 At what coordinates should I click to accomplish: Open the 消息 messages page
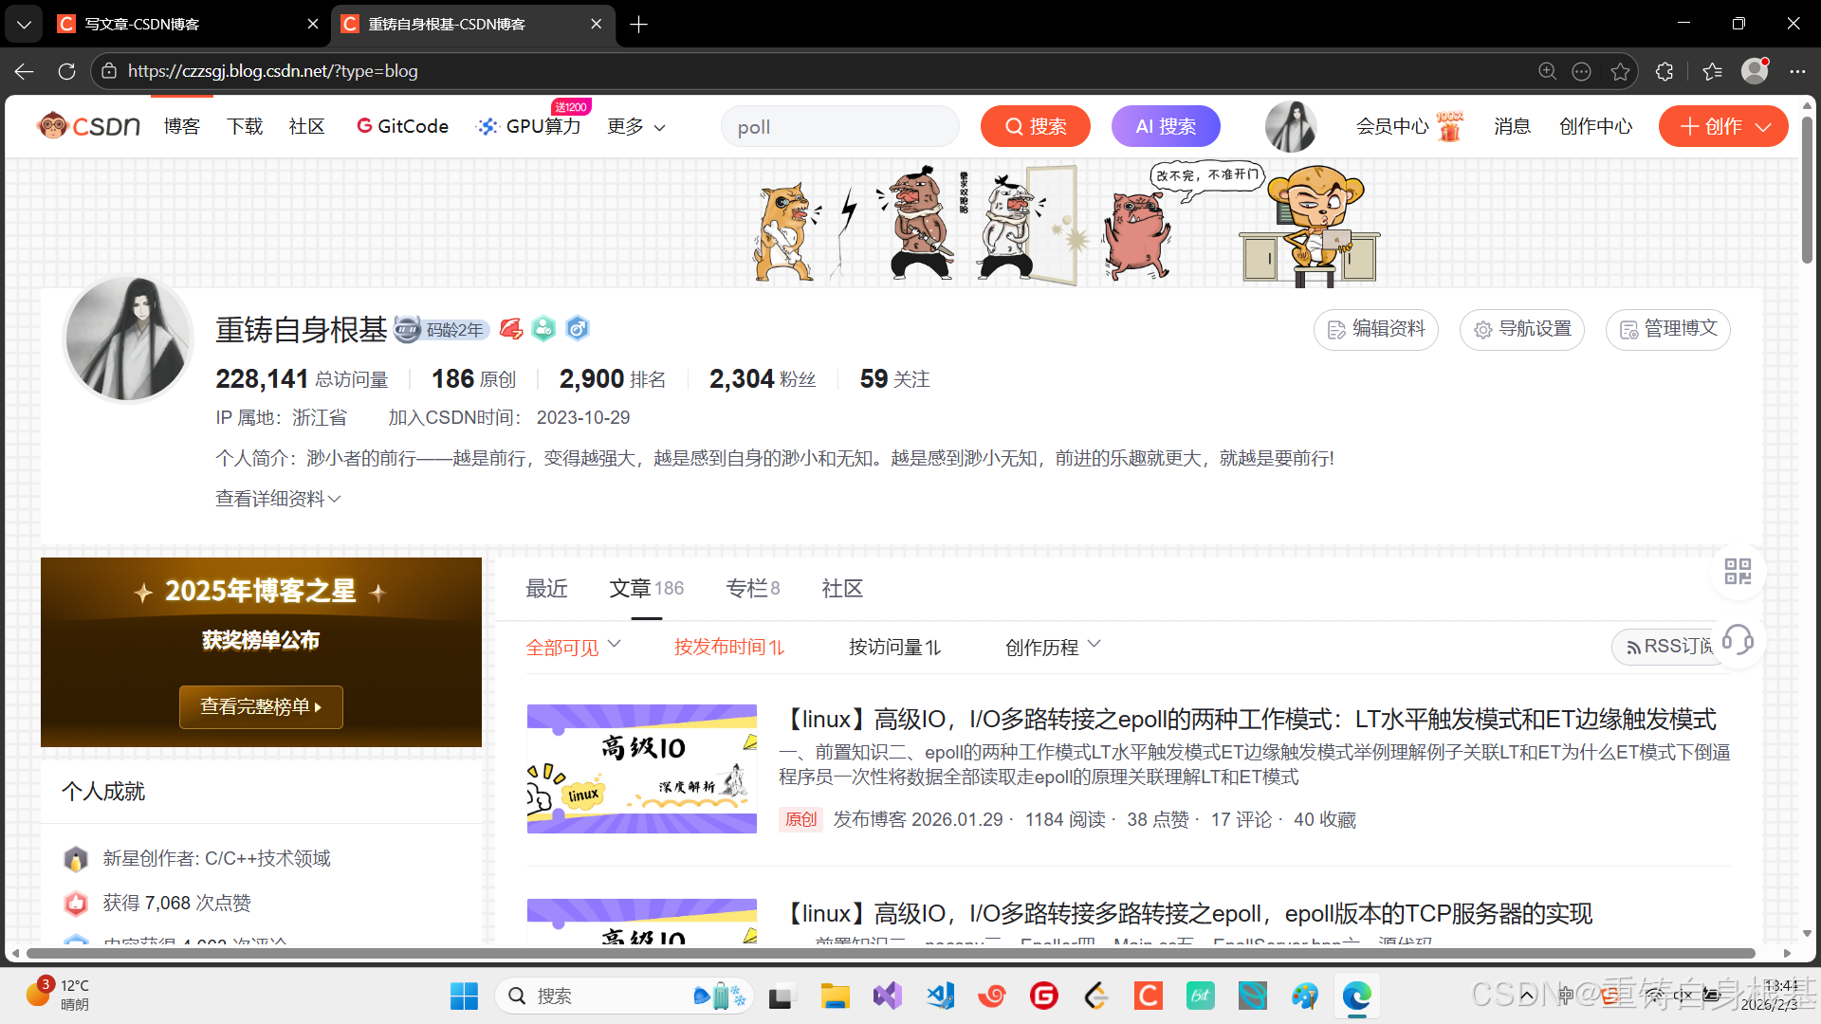tap(1512, 126)
